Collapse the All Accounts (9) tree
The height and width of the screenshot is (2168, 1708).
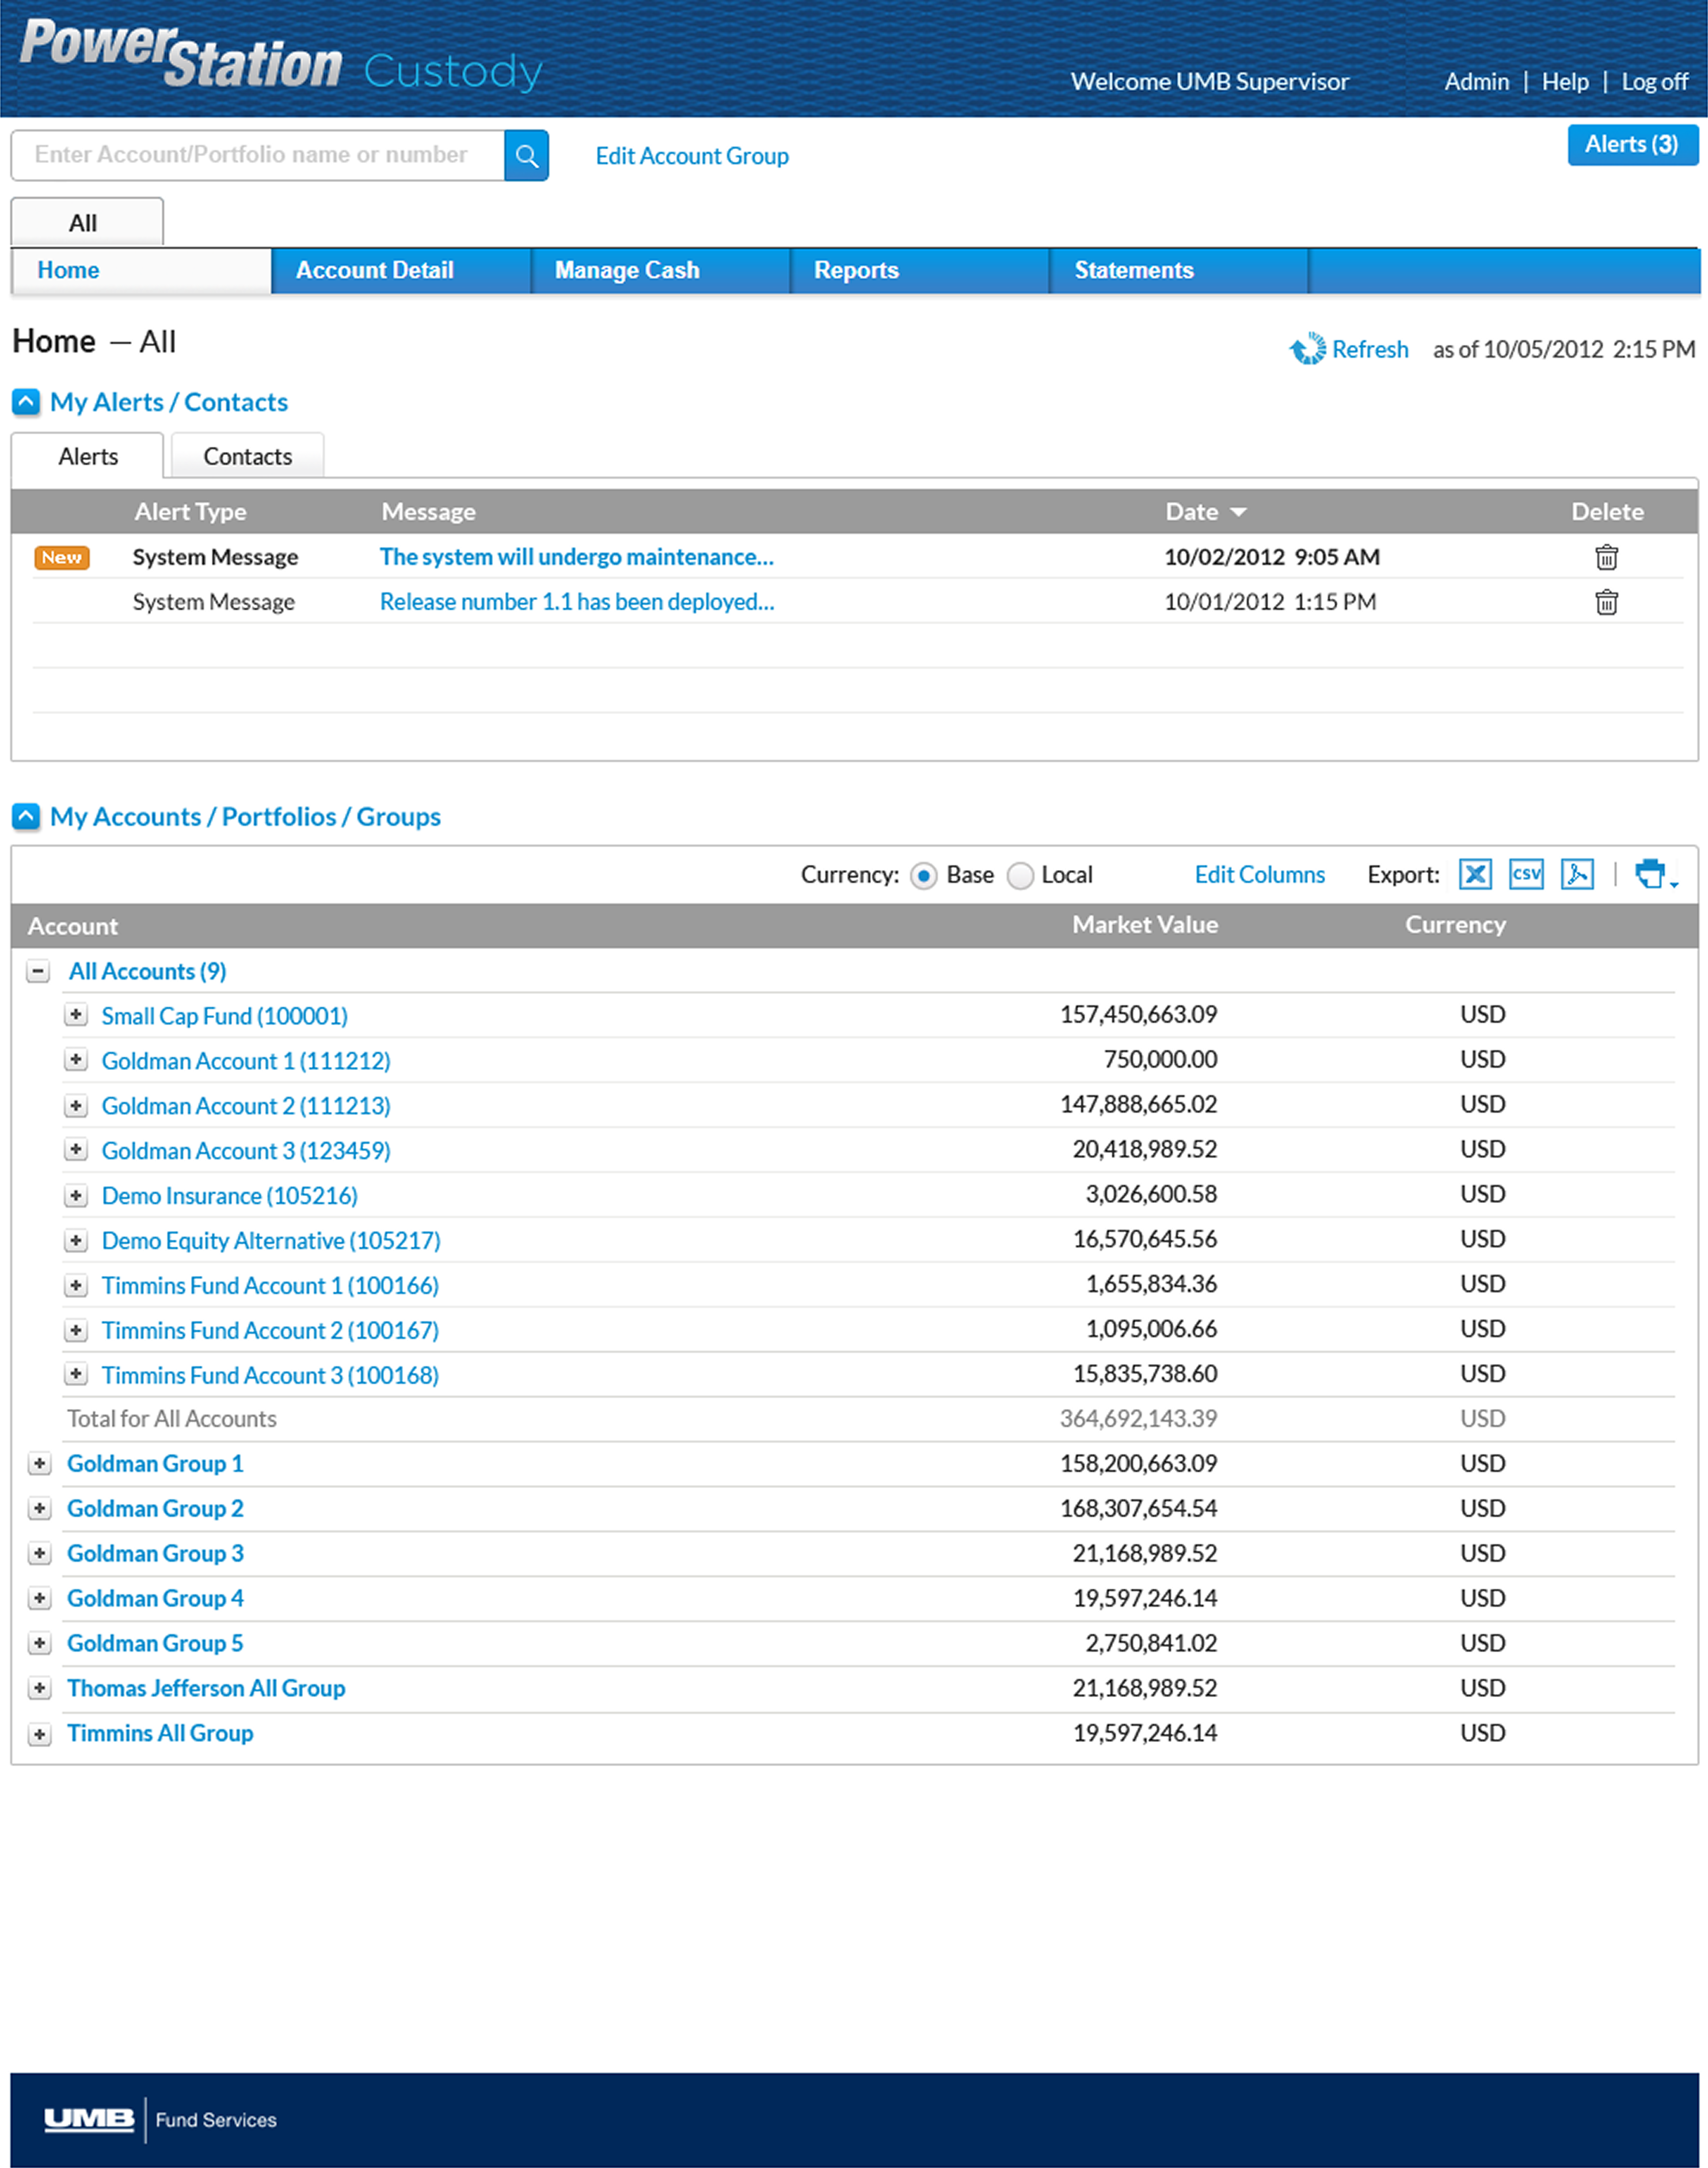pos(38,971)
